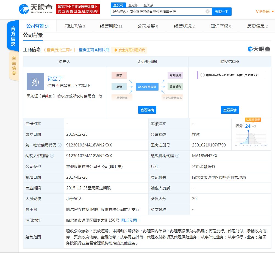Screen dimensions: 275x253
Task: Click the 历史法定代表人 box in the diagram
Action: click(x=172, y=98)
